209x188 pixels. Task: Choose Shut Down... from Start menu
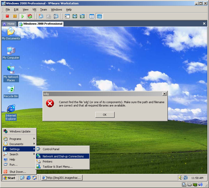point(20,172)
